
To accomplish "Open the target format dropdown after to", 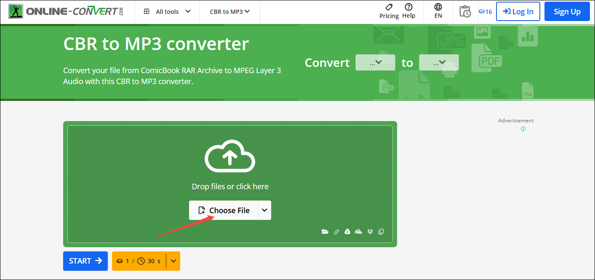I will (x=439, y=63).
